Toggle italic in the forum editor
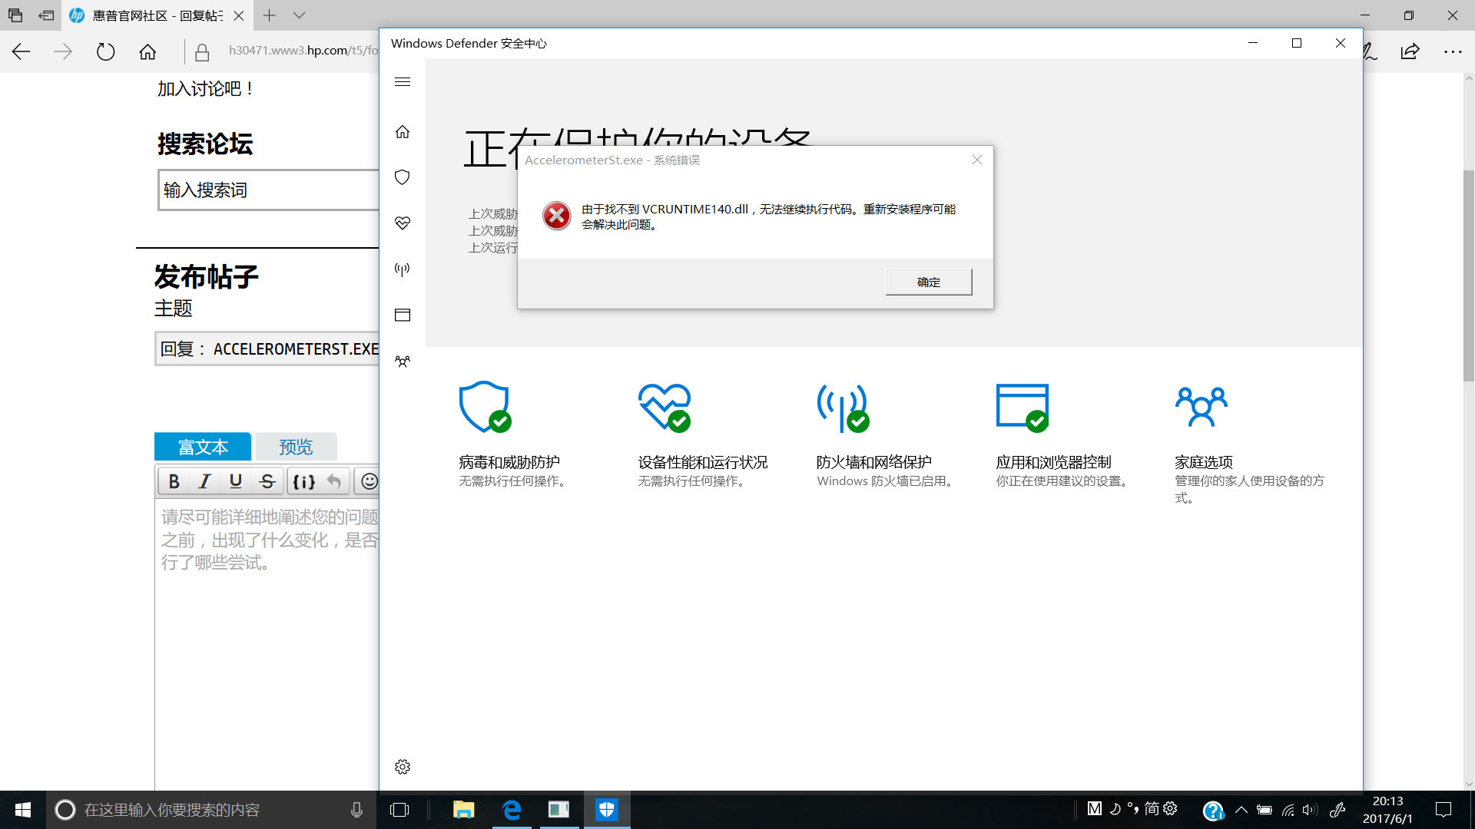 click(204, 481)
